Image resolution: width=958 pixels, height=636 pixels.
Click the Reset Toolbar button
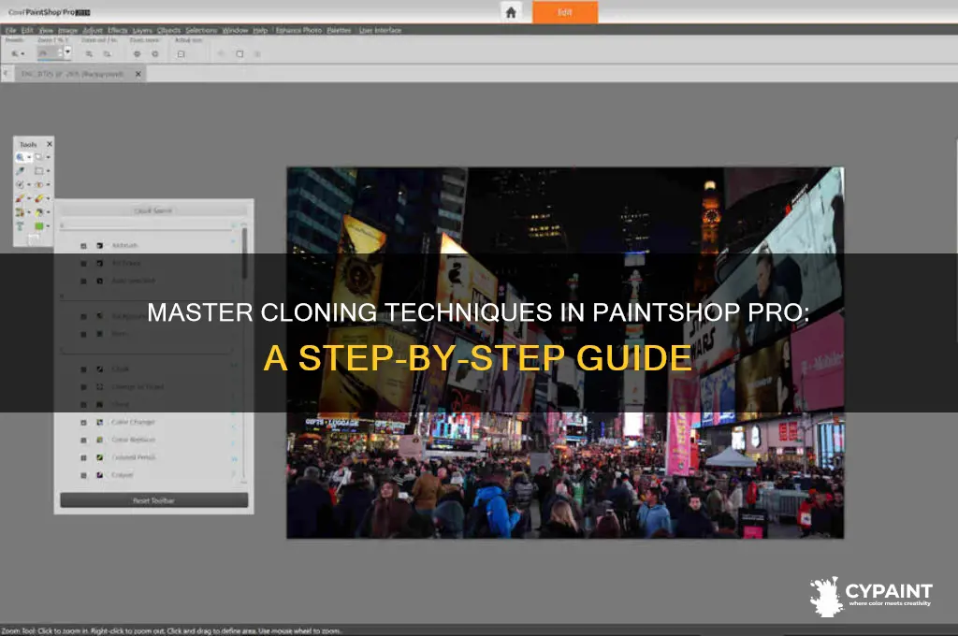coord(154,500)
